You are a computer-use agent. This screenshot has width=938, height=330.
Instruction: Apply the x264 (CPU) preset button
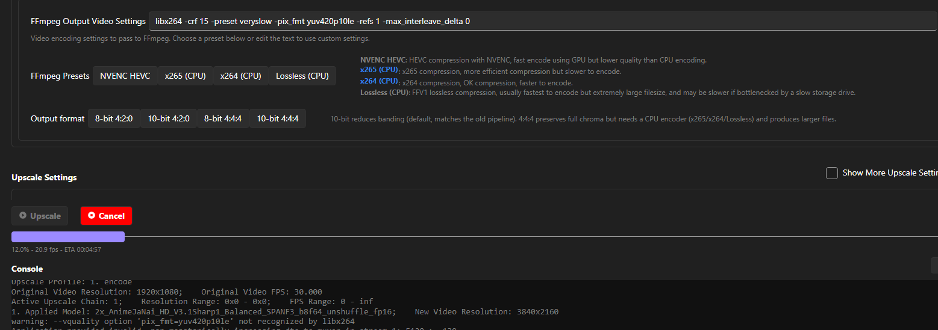click(241, 76)
